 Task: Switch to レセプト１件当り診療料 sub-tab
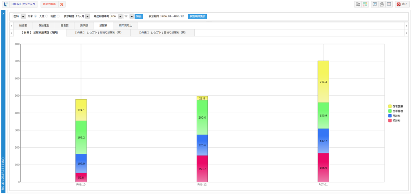(98, 33)
